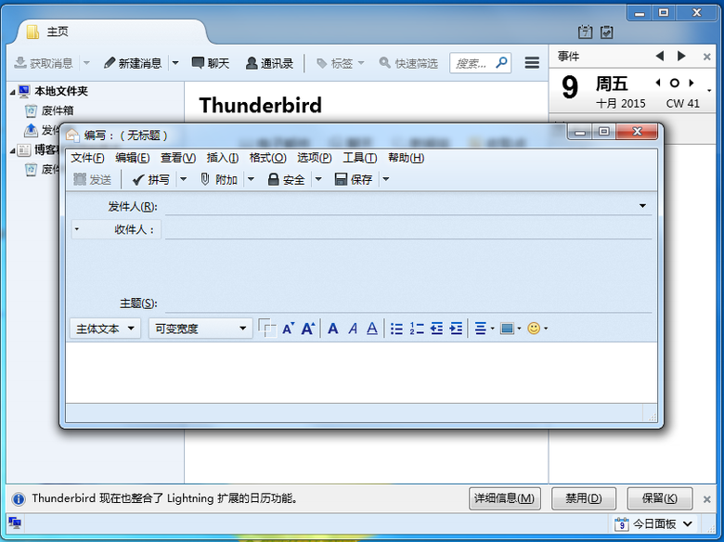Click the underline formatting icon

tap(372, 329)
